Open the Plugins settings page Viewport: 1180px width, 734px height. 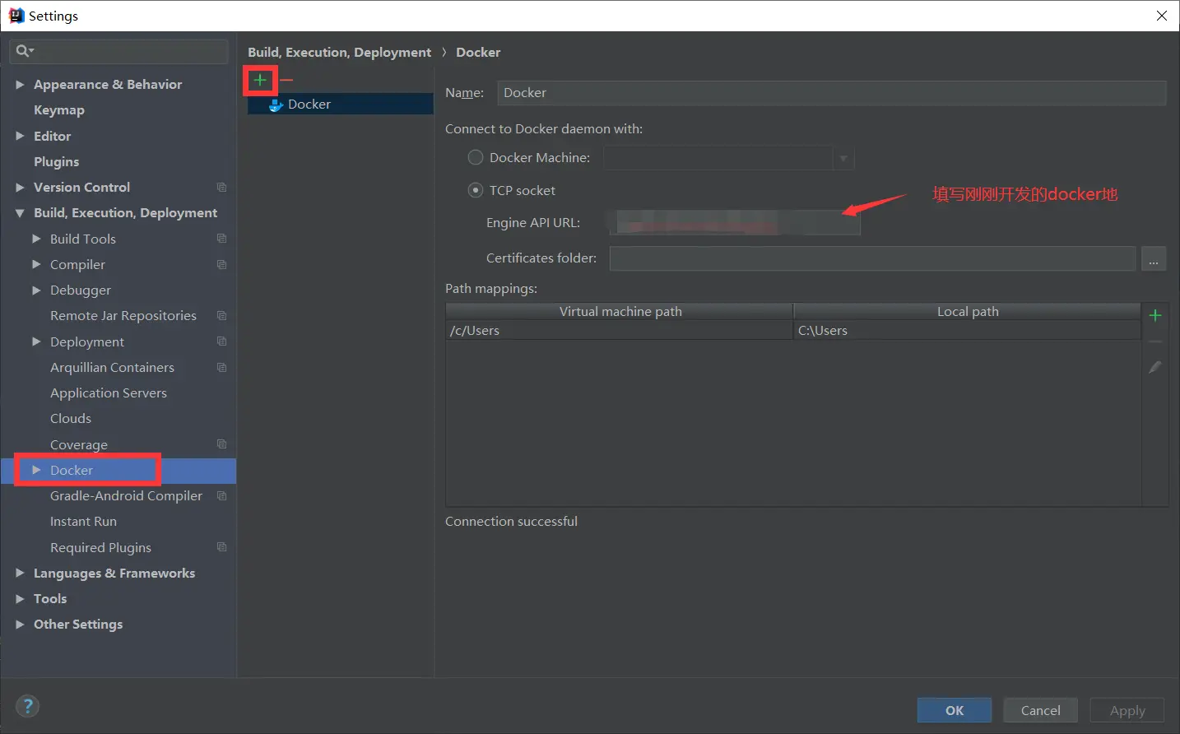point(57,162)
